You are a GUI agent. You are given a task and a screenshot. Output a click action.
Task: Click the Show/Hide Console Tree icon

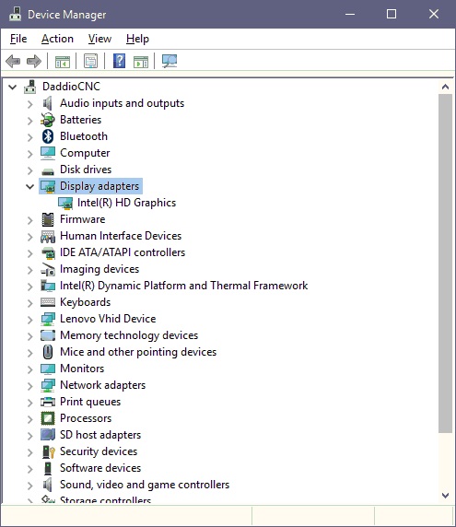pos(63,62)
